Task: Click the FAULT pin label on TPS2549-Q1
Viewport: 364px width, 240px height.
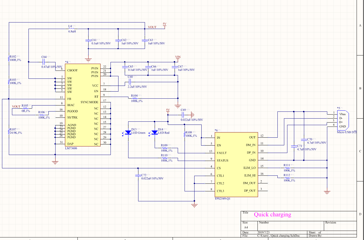Action: [222, 153]
